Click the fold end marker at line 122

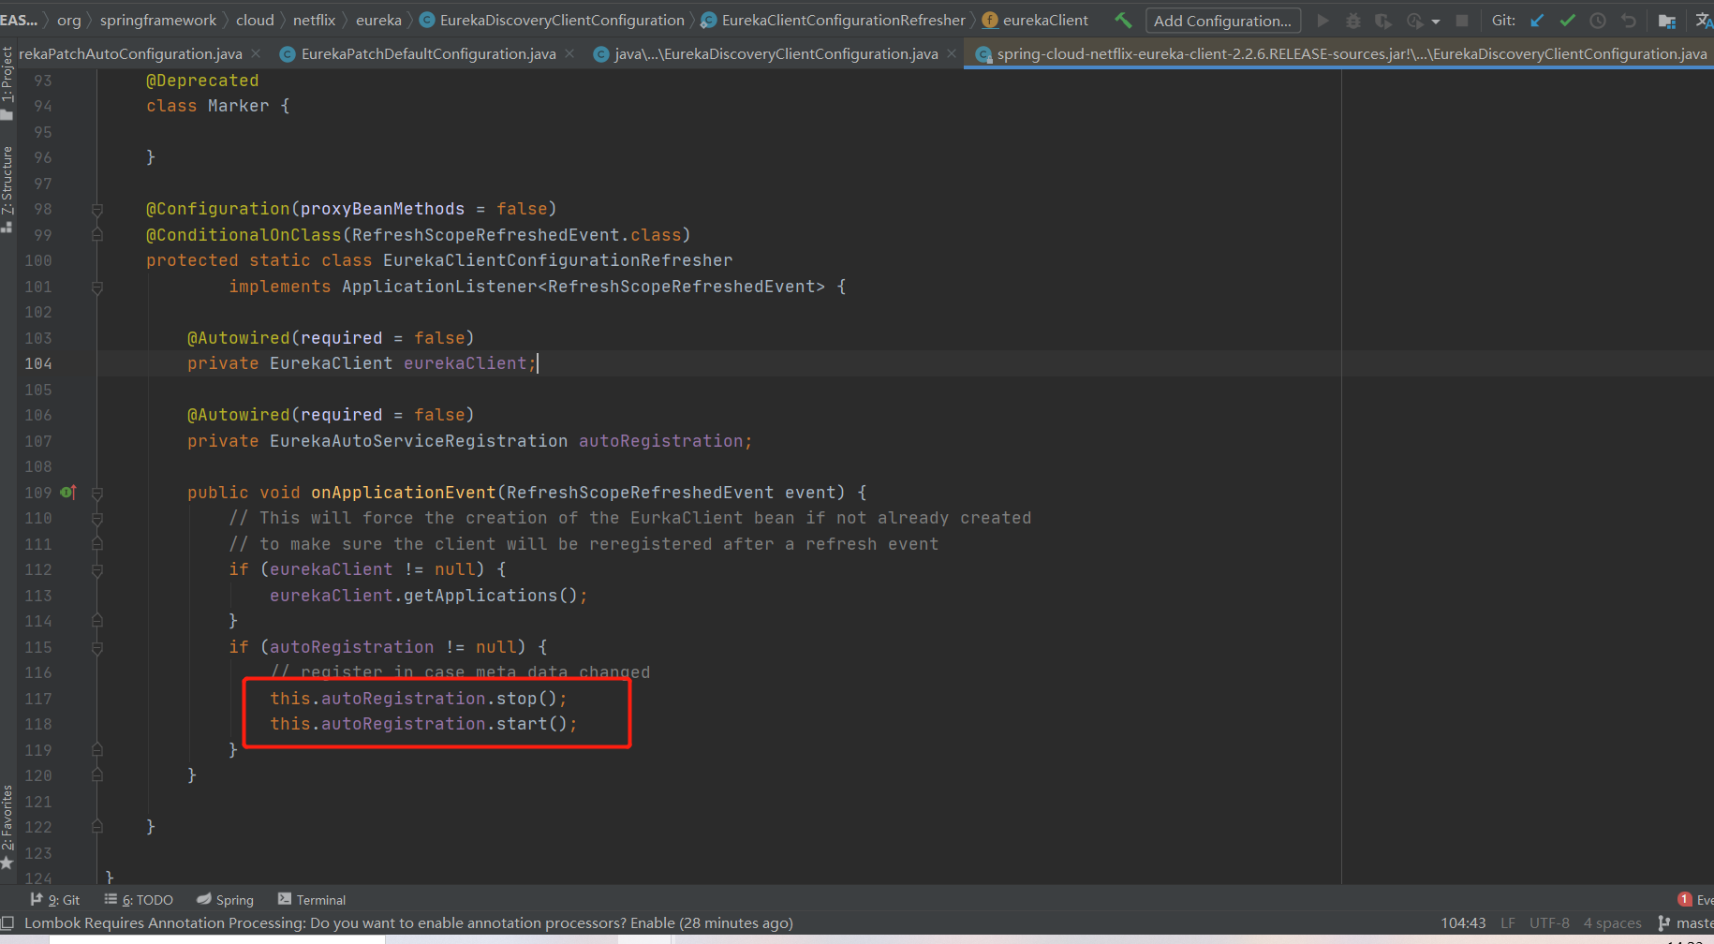coord(97,827)
